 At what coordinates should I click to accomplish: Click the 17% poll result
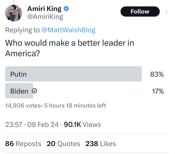pos(158,91)
